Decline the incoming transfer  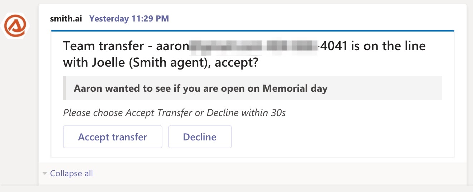200,137
